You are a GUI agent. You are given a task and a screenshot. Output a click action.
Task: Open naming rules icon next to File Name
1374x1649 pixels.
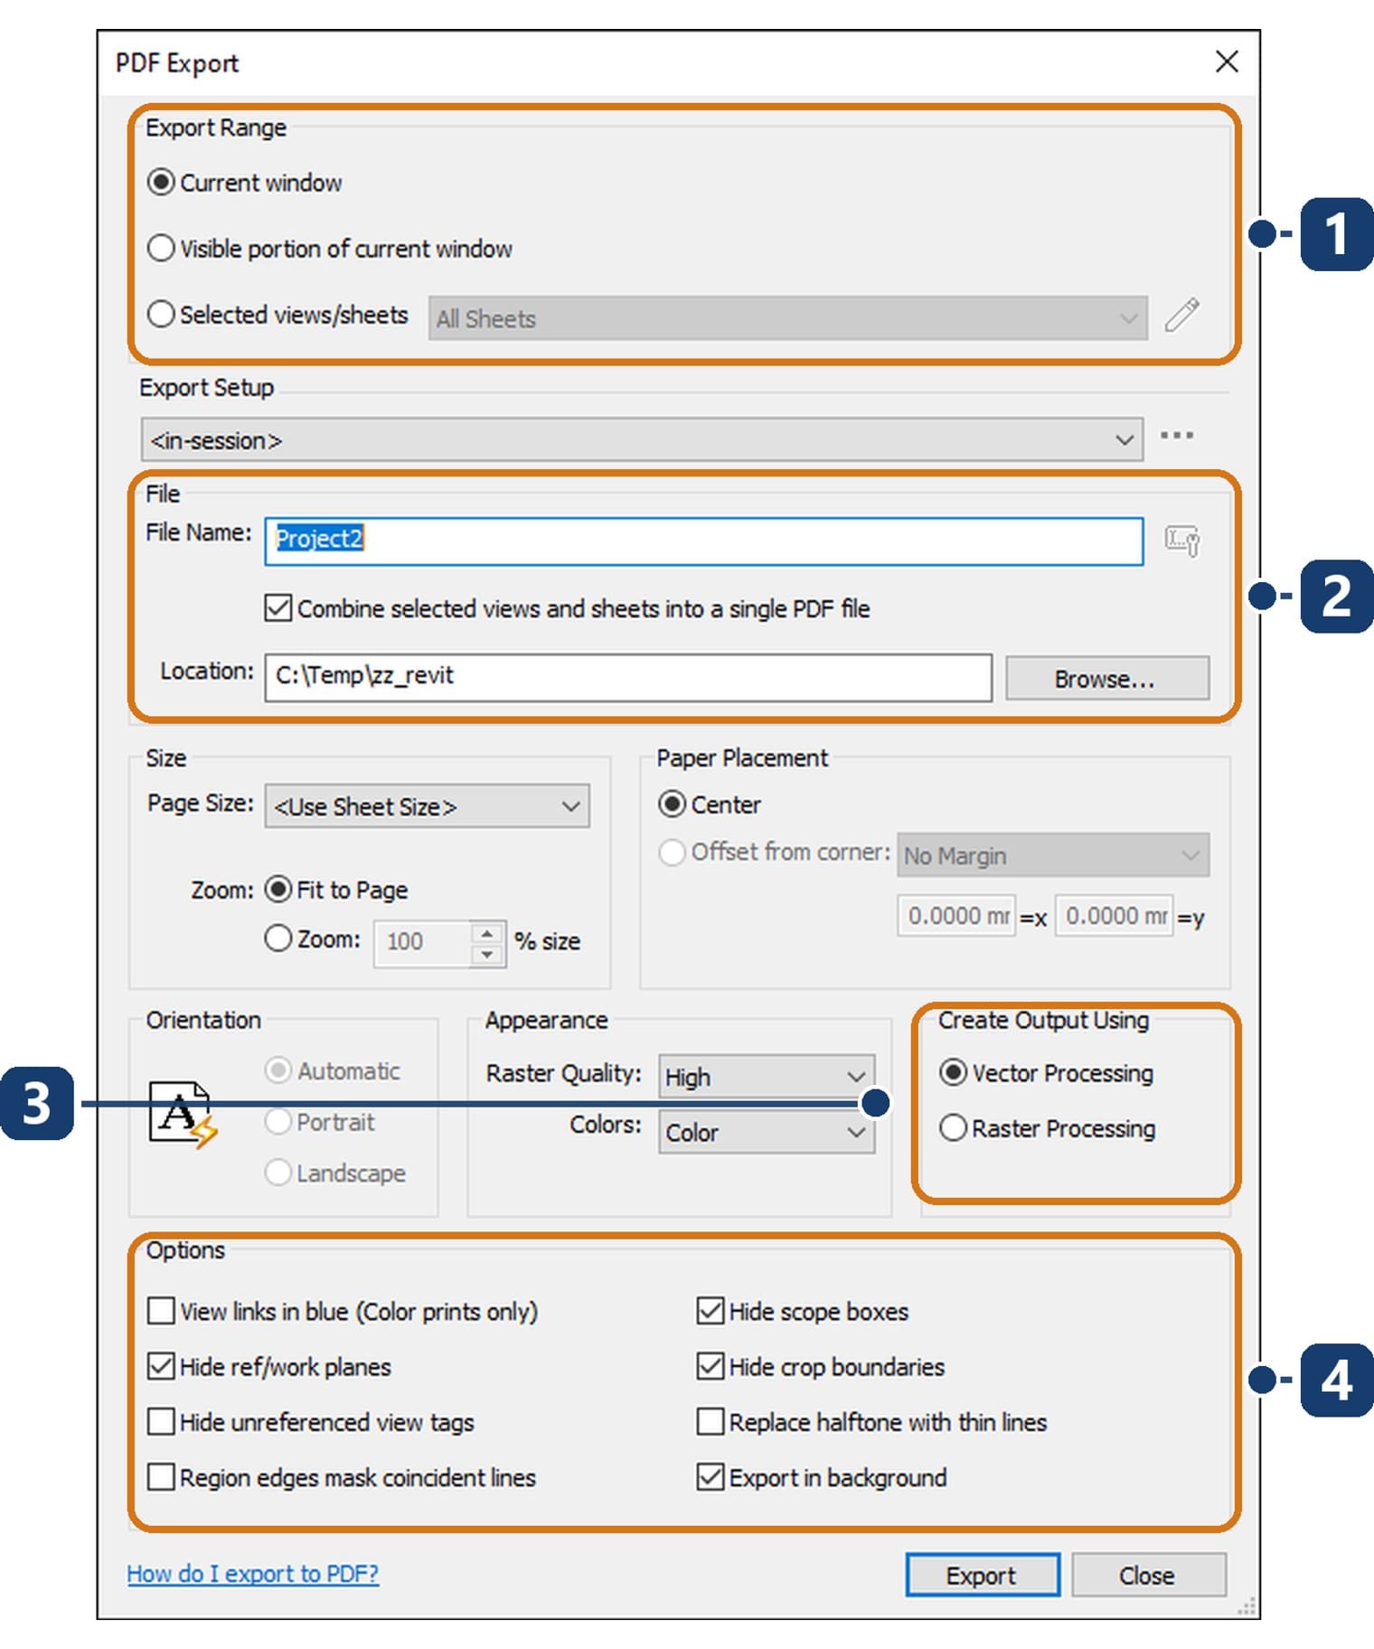1182,541
